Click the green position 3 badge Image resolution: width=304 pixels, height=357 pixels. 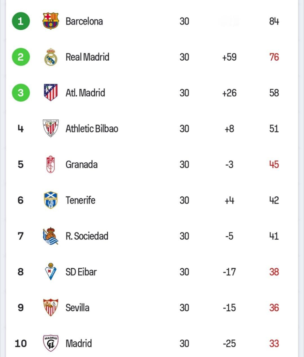(21, 93)
